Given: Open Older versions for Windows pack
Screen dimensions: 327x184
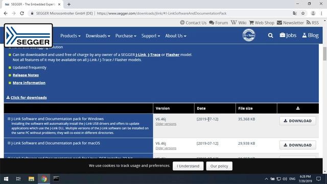Looking at the screenshot, I should pyautogui.click(x=166, y=124).
